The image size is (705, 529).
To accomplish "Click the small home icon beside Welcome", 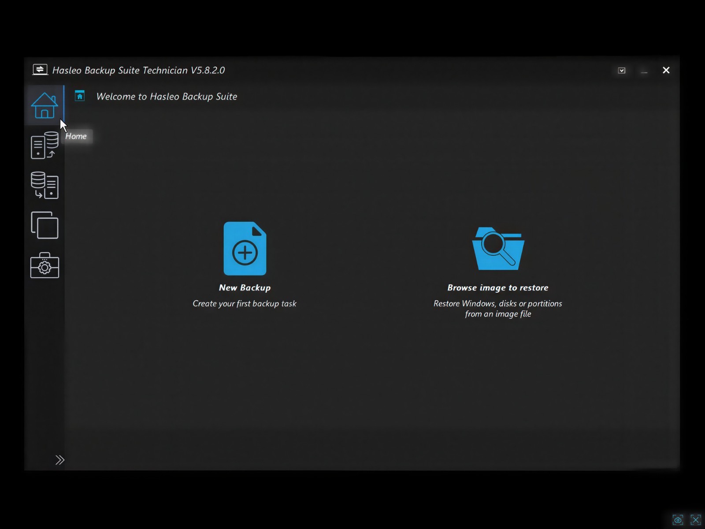I will pyautogui.click(x=80, y=96).
